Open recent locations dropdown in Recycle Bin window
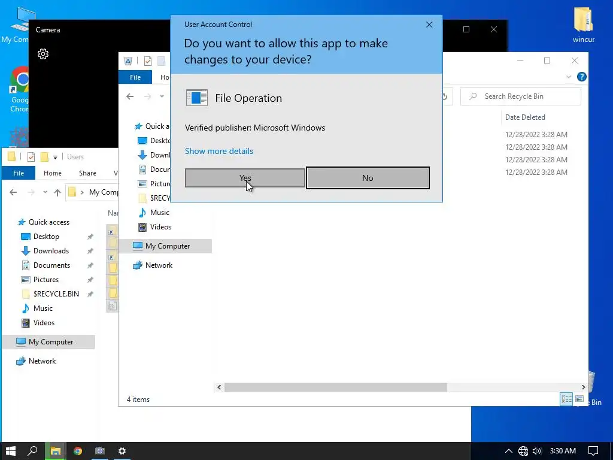This screenshot has height=460, width=613. (162, 96)
